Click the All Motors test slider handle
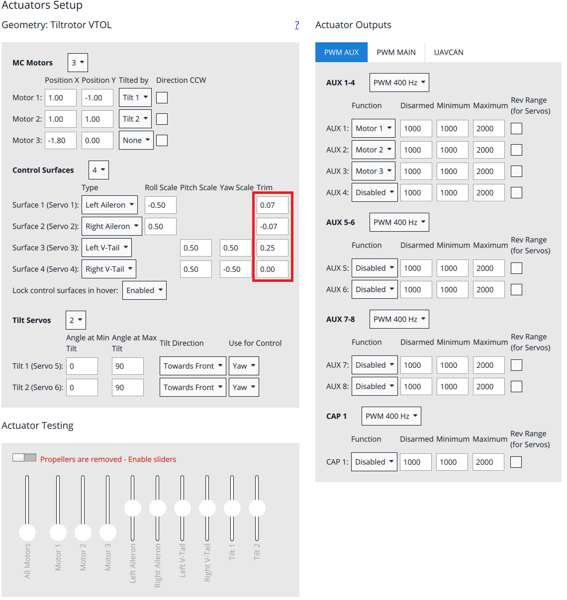567x600 pixels. coord(27,532)
